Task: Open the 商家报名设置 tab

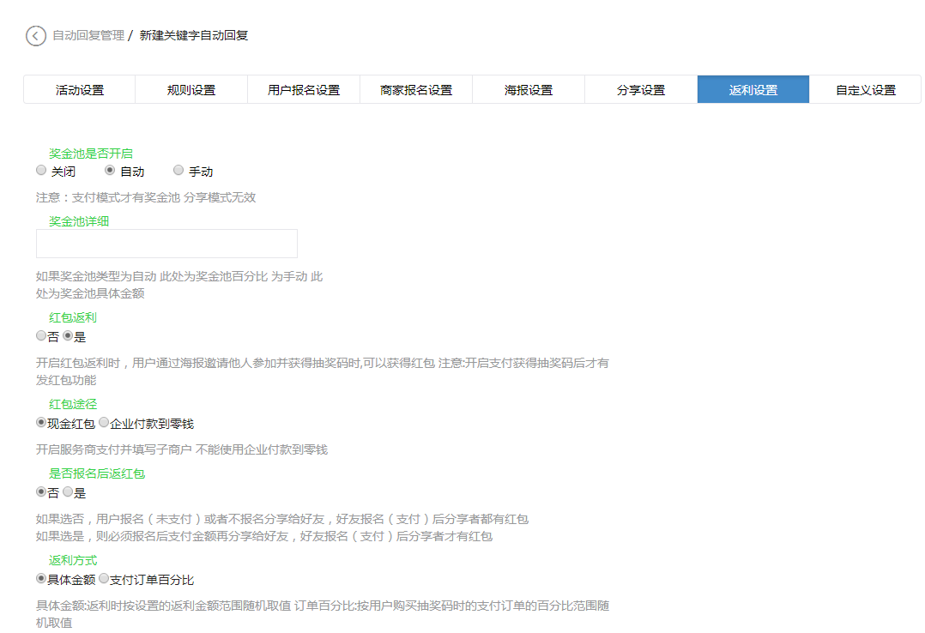Action: pos(416,89)
